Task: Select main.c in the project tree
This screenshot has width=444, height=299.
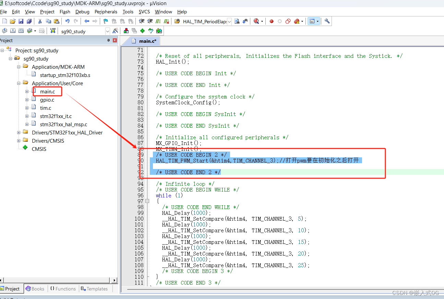Action: coord(47,91)
